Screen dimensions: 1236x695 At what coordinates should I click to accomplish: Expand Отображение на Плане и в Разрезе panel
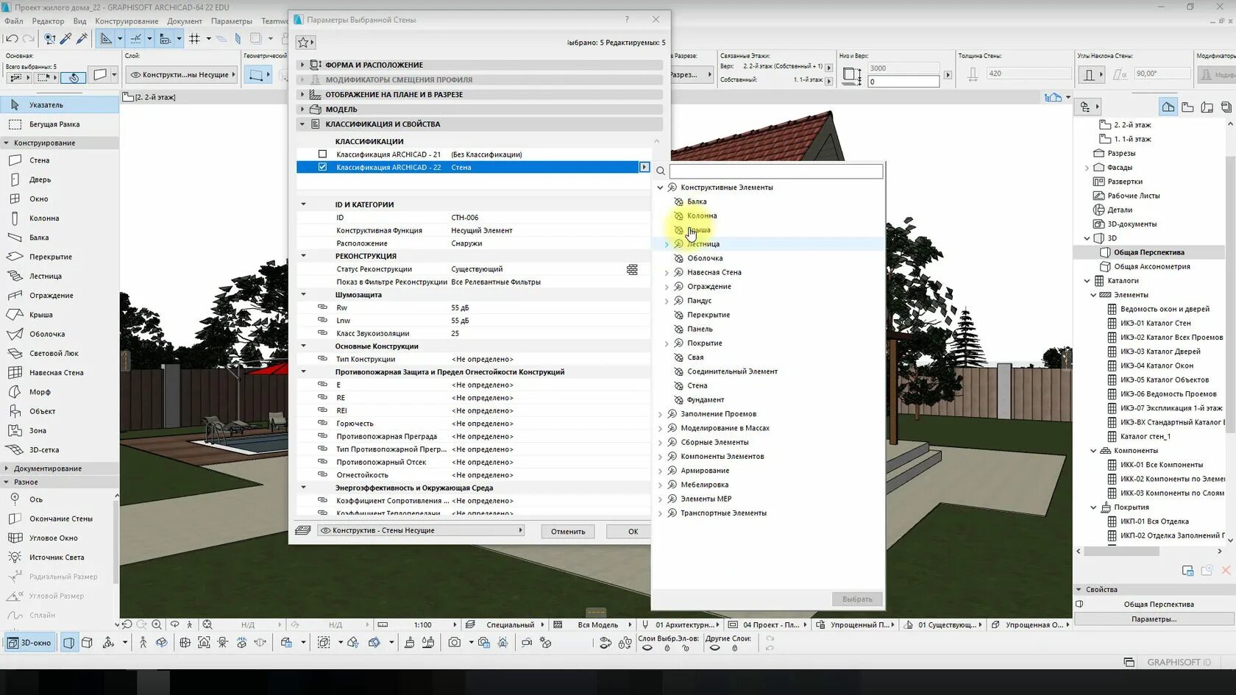(302, 94)
